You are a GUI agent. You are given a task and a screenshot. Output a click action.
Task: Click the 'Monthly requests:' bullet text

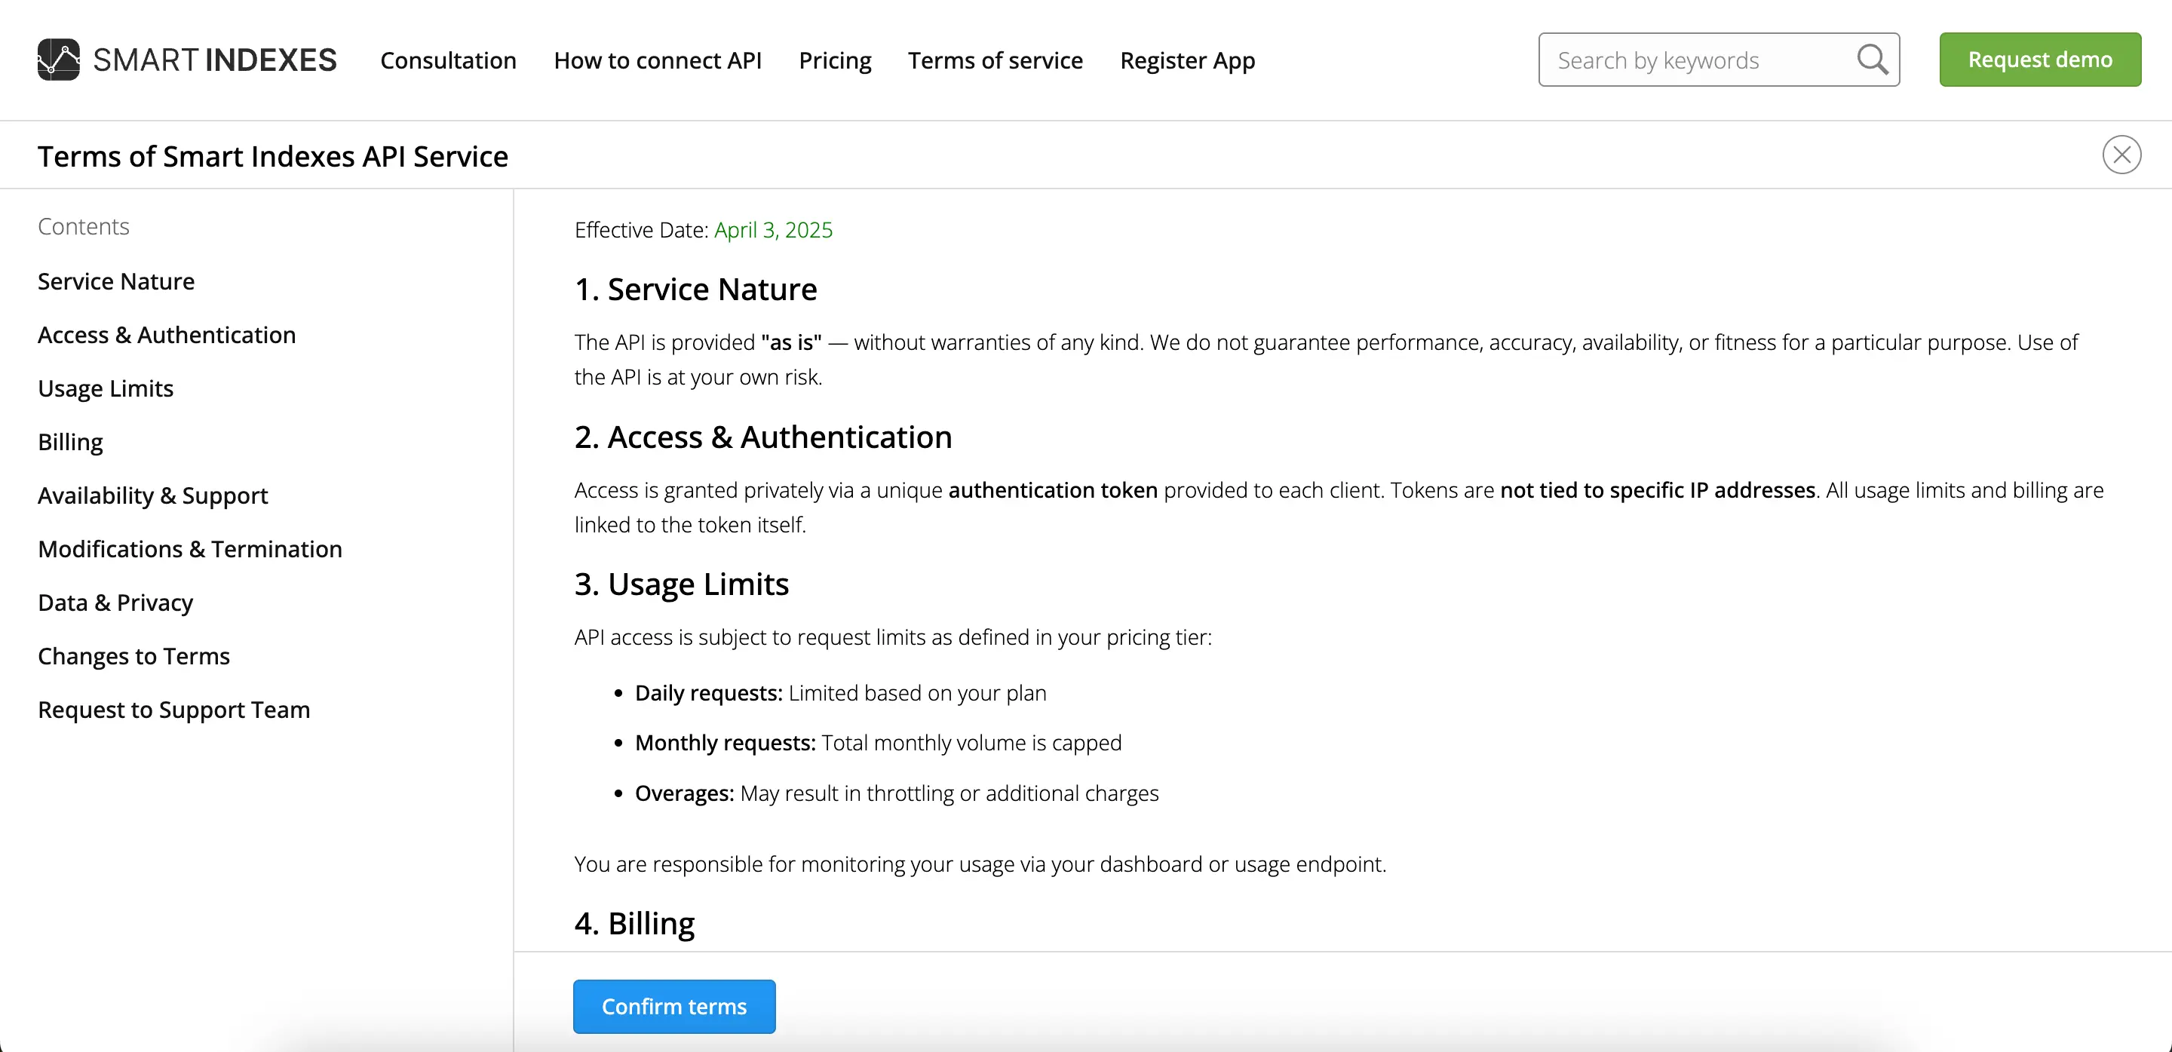click(725, 743)
